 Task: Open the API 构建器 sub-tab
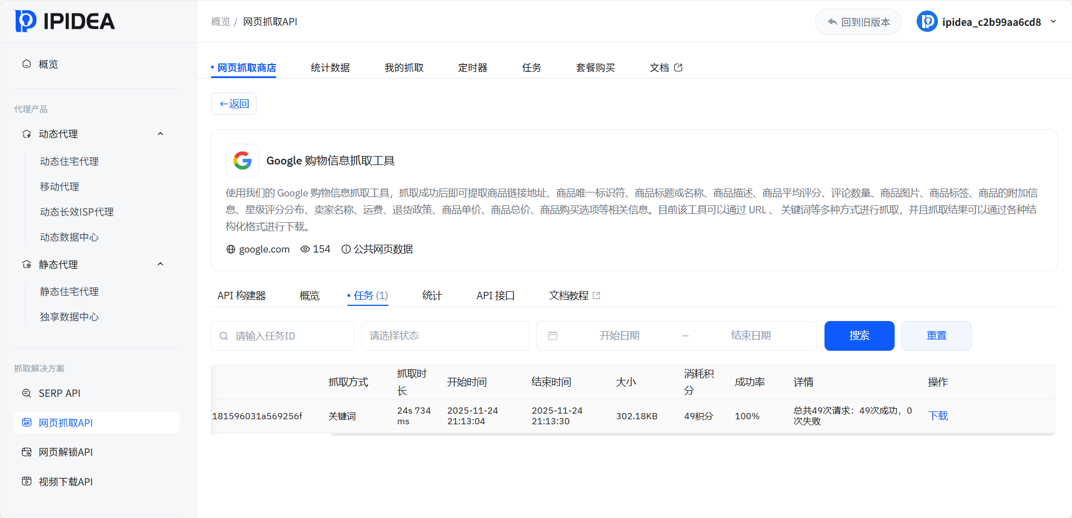(241, 295)
